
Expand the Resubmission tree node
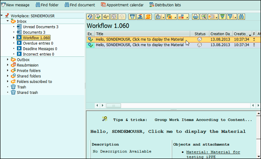(8, 65)
